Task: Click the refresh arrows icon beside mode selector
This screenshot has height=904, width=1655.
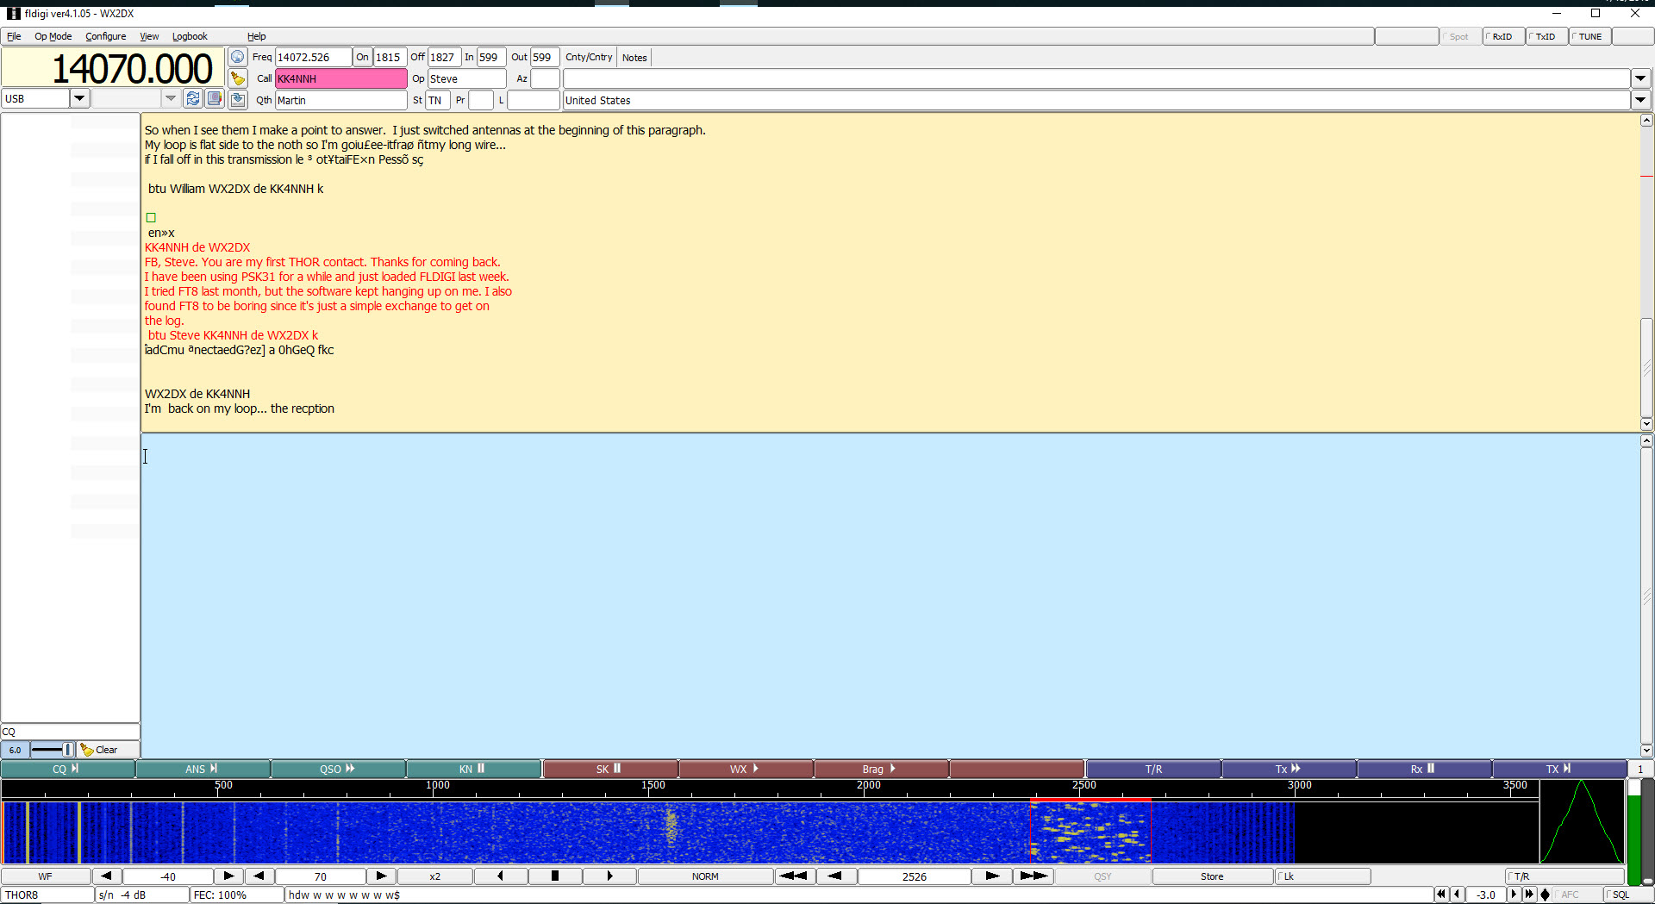Action: click(x=193, y=99)
